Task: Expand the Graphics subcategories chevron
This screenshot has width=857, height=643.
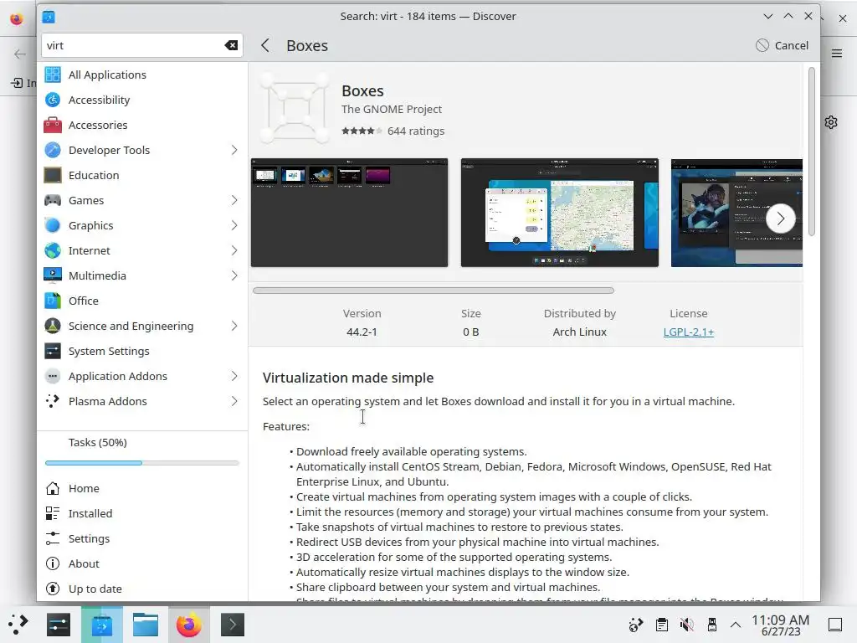Action: point(234,226)
